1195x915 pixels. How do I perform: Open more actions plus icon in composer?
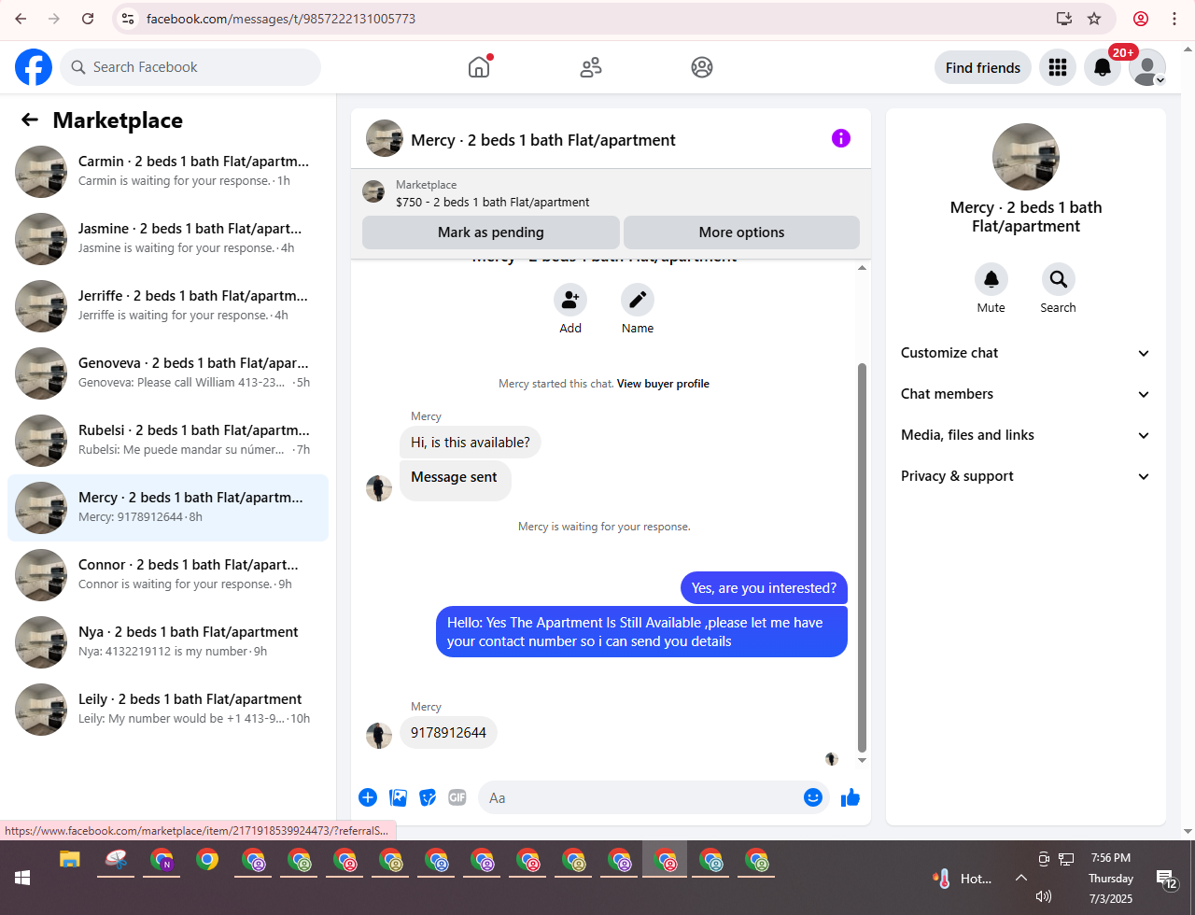pos(368,797)
